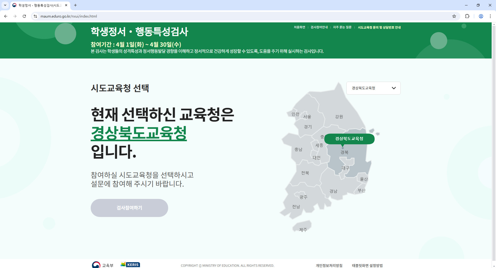Reload the page with refresh icon
Viewport: 496px width, 268px height.
tap(24, 16)
